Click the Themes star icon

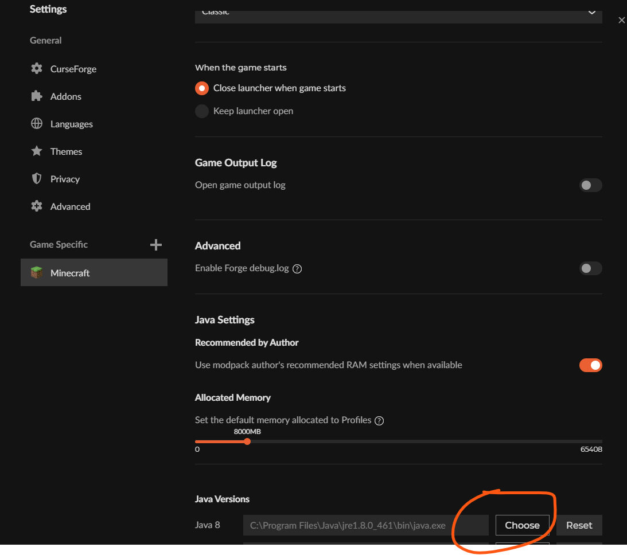point(37,151)
